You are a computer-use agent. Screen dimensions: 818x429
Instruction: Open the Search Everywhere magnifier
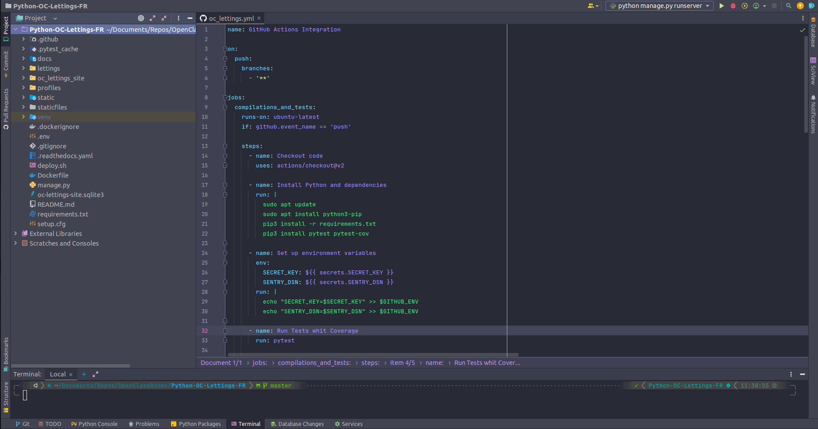[789, 6]
